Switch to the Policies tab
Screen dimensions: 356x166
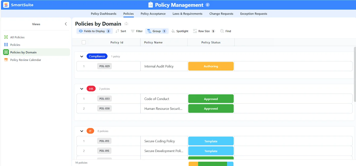(x=129, y=14)
